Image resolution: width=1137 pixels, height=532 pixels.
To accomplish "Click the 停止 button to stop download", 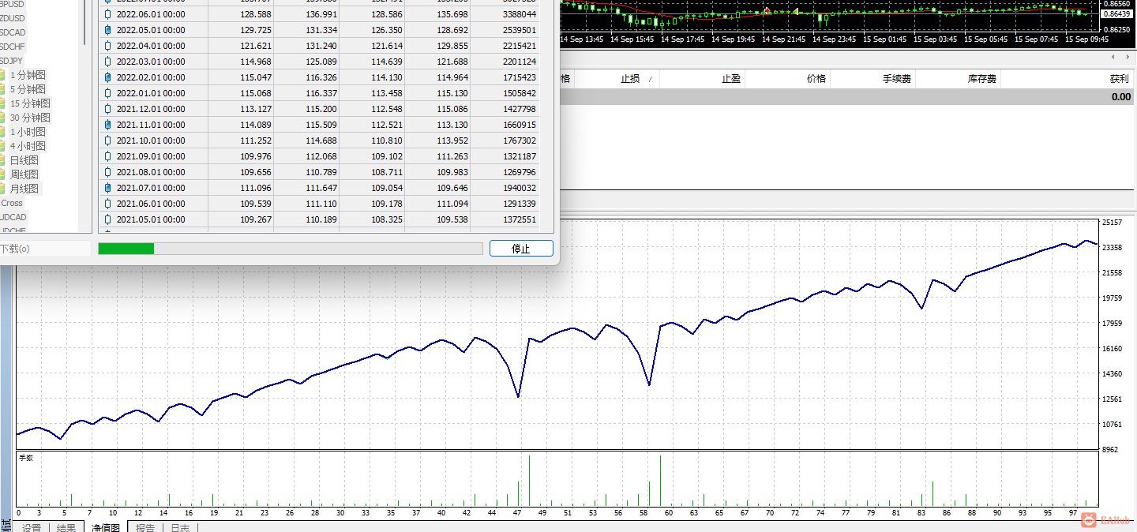I will [521, 249].
